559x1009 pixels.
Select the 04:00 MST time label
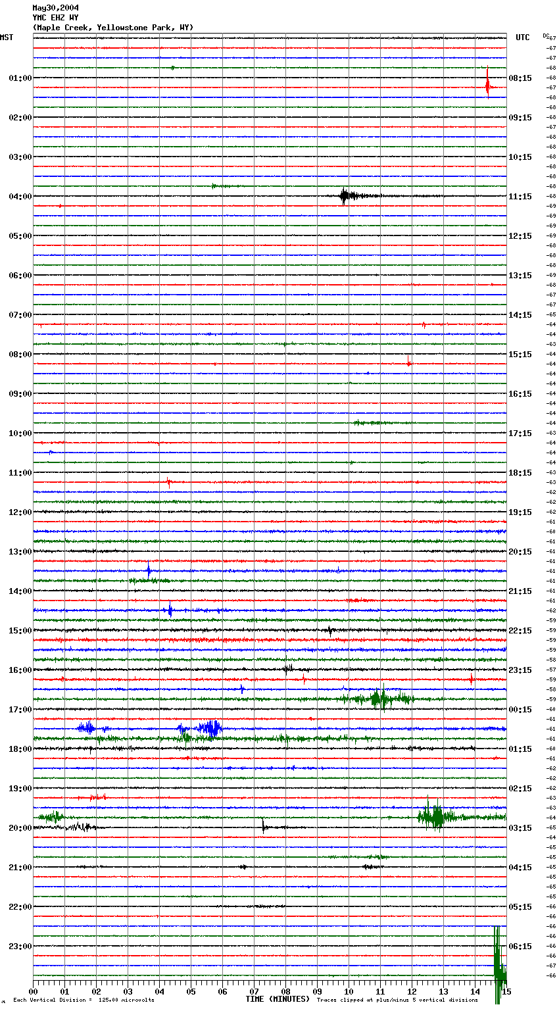(20, 197)
